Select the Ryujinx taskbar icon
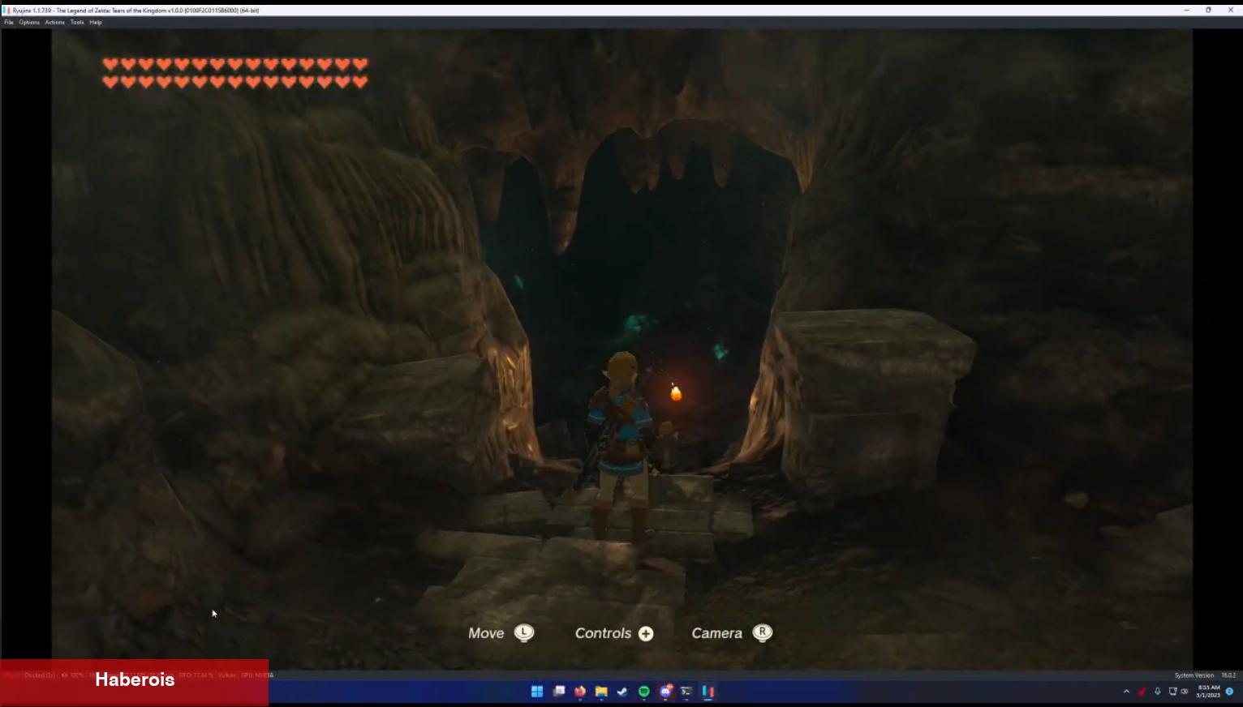Image resolution: width=1243 pixels, height=707 pixels. coord(708,692)
